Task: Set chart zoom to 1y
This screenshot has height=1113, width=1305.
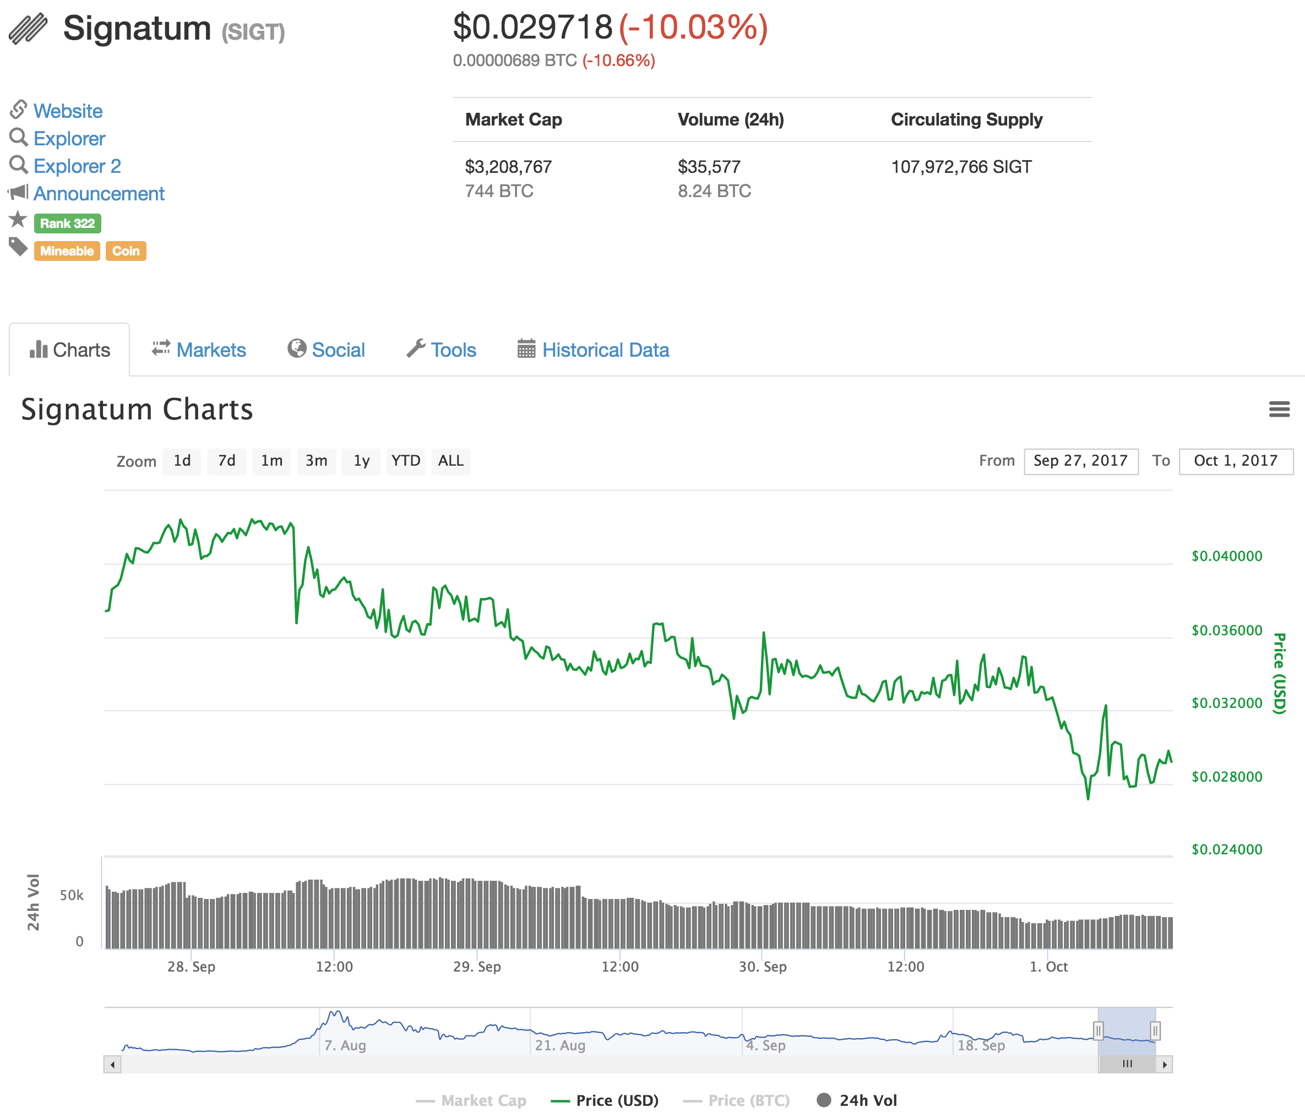Action: pyautogui.click(x=362, y=461)
